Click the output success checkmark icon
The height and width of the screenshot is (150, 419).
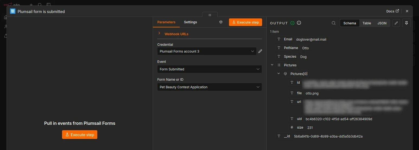(292, 23)
